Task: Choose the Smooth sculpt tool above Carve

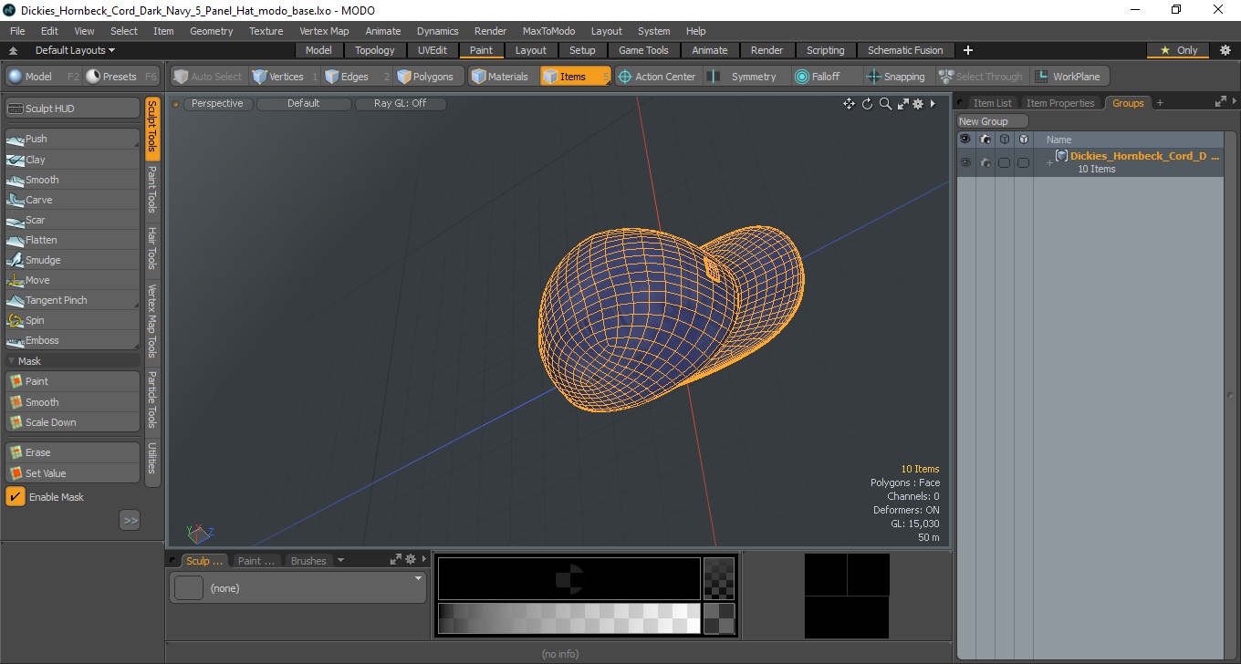Action: (x=72, y=180)
